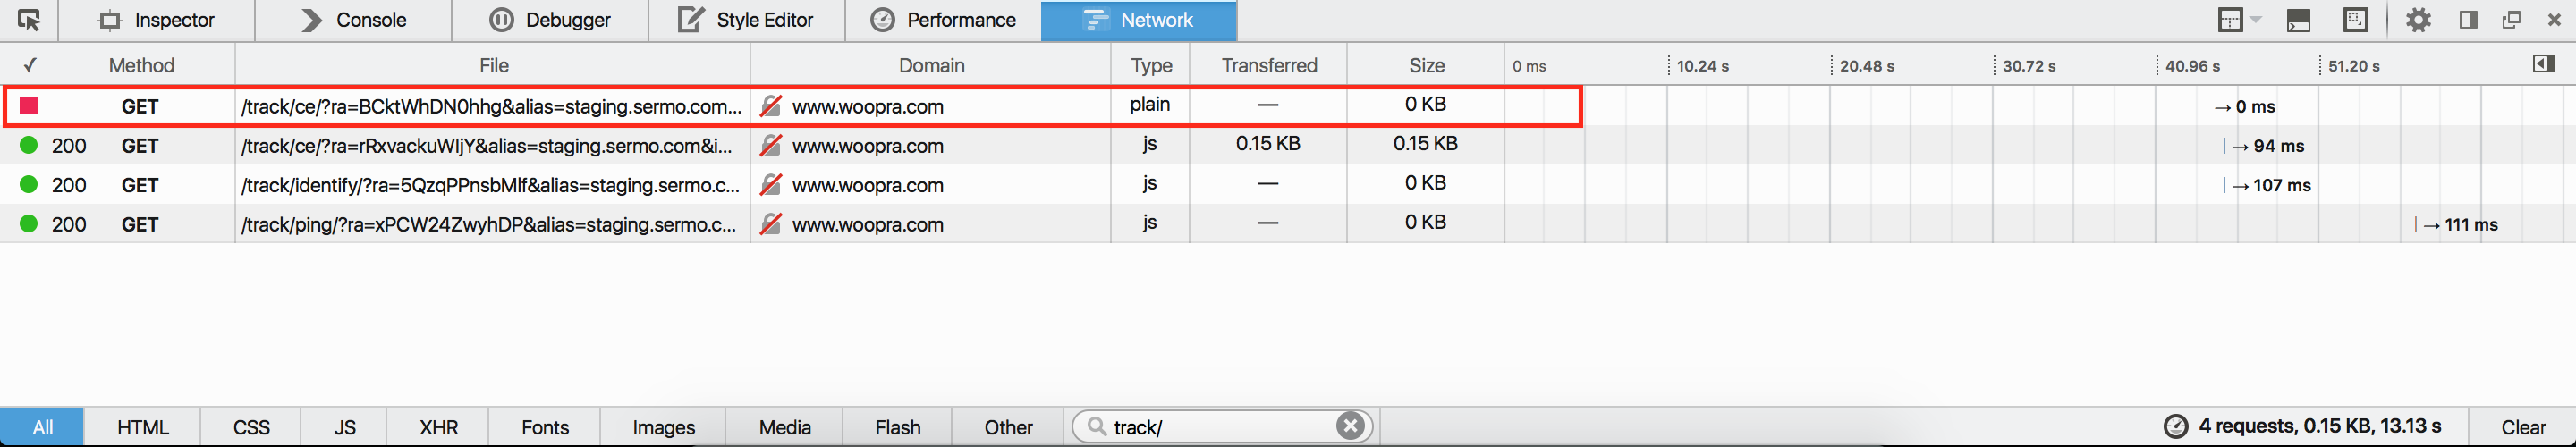
Task: Open the frame selector dropdown
Action: [x=2239, y=20]
